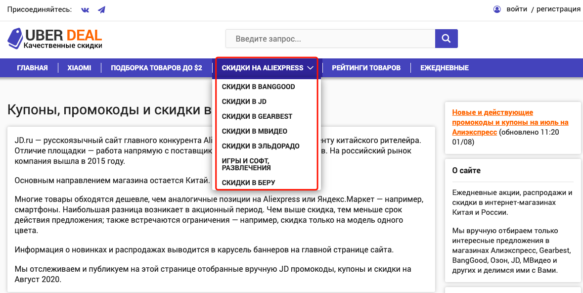Click the О сайте heading
The image size is (583, 293).
(x=466, y=171)
